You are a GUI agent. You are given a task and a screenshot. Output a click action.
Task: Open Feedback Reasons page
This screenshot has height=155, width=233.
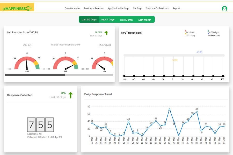tap(94, 9)
